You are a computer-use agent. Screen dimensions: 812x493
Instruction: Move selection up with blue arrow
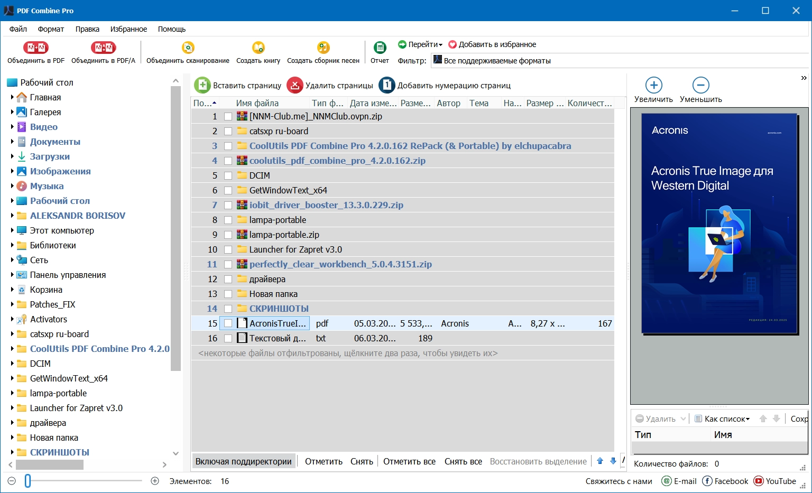(x=600, y=461)
